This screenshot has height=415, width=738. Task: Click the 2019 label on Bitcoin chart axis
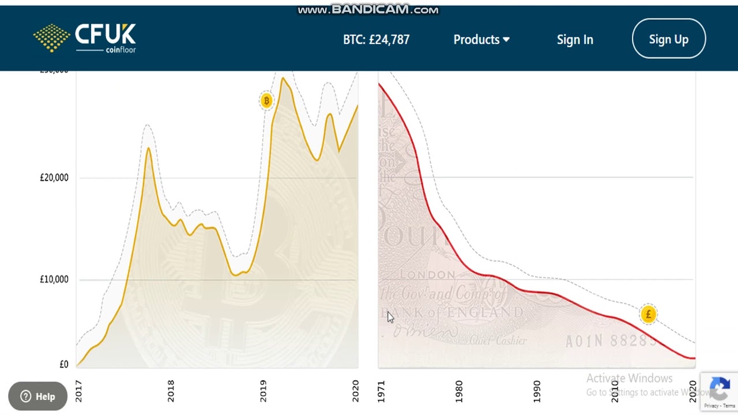click(263, 391)
